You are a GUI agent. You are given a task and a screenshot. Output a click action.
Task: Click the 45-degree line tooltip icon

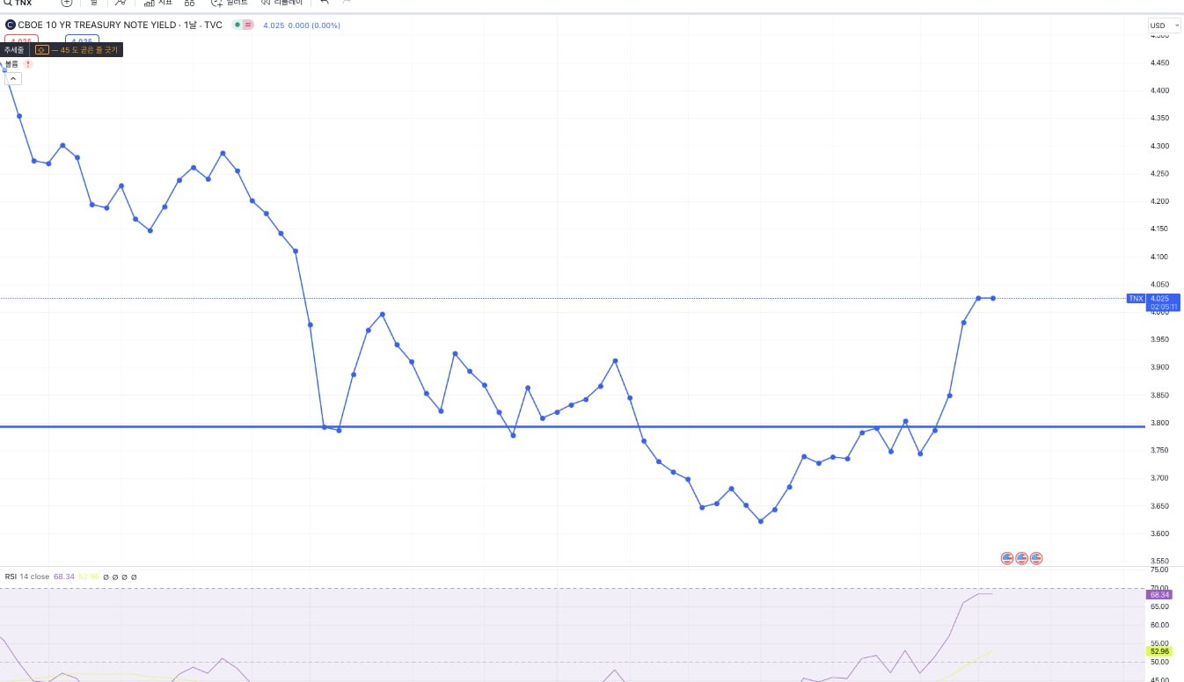click(x=42, y=50)
